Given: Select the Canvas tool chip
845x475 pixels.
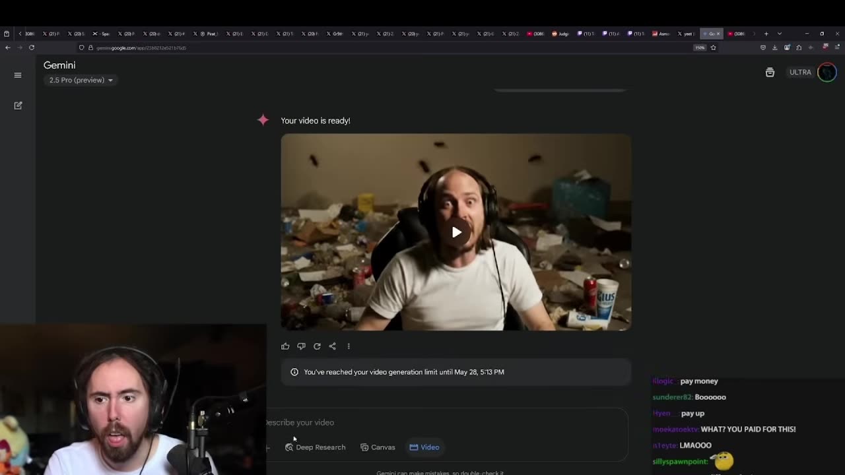Looking at the screenshot, I should pyautogui.click(x=378, y=447).
